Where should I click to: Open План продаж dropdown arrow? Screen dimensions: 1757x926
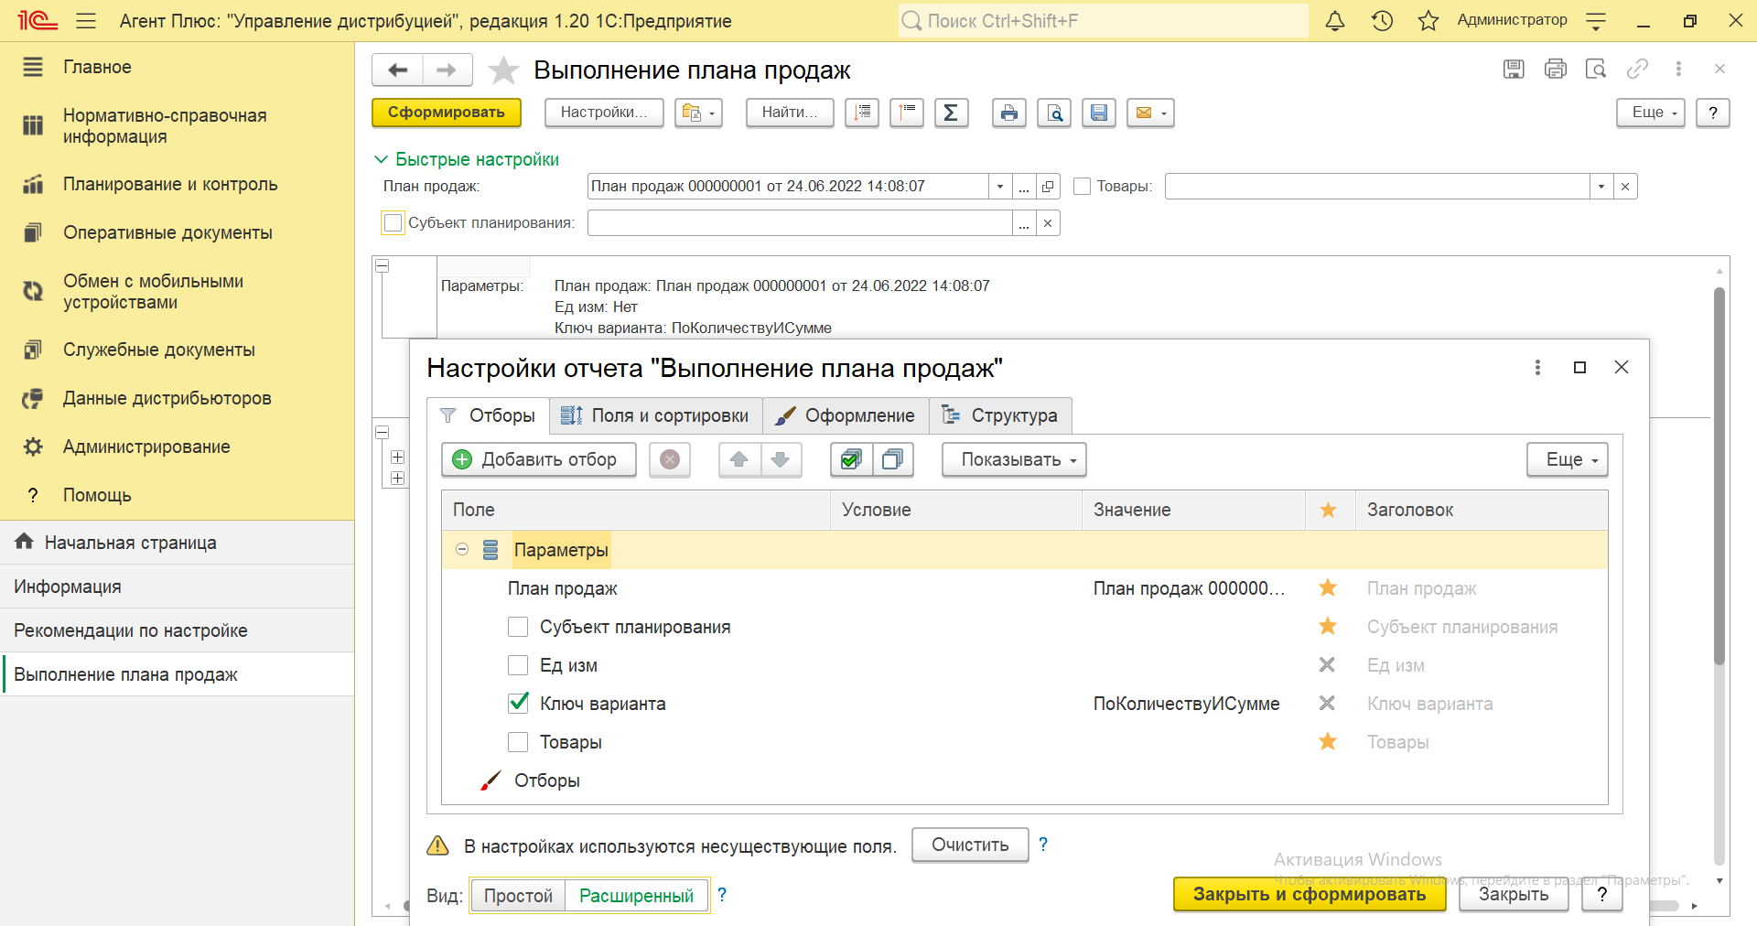(1000, 187)
